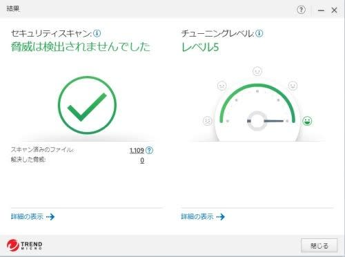Click the Trend Micro logo
Image resolution: width=345 pixels, height=257 pixels.
[24, 245]
